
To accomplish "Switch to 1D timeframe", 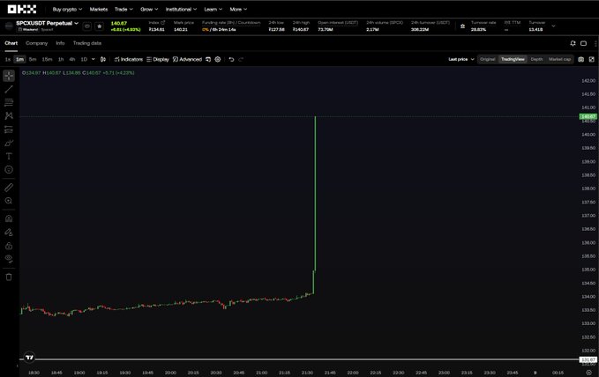I will [84, 59].
